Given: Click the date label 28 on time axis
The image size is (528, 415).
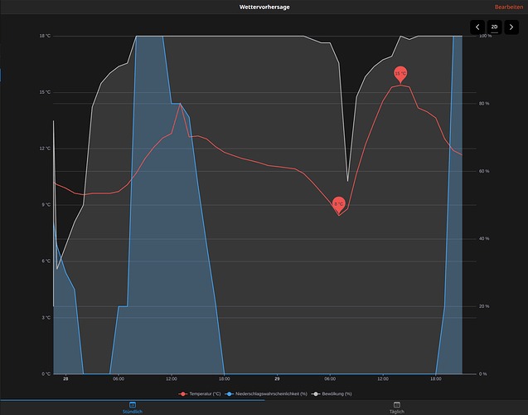Looking at the screenshot, I should pos(65,379).
